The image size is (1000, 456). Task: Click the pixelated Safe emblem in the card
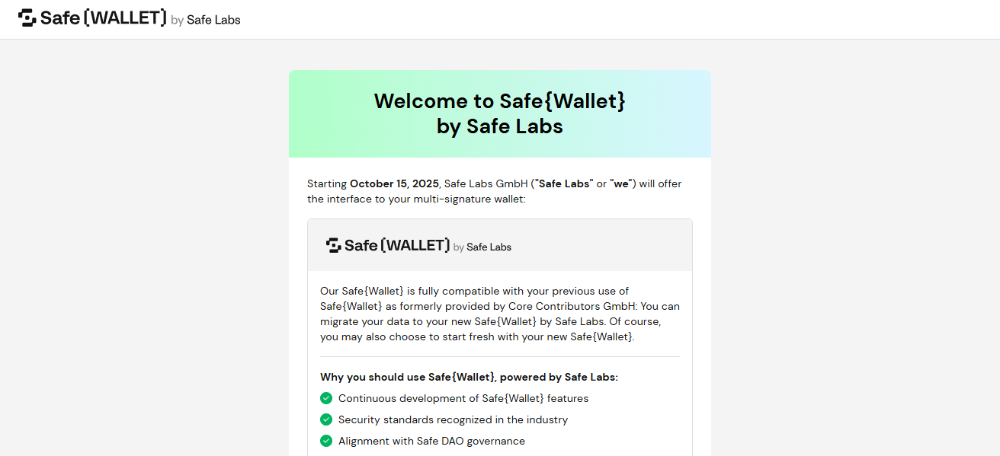pyautogui.click(x=334, y=245)
